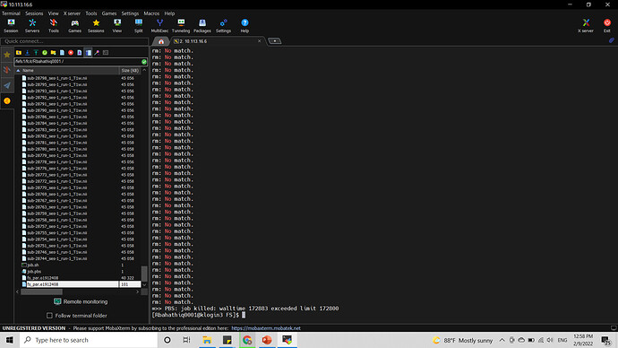Open the Session toolbar button
Image resolution: width=618 pixels, height=348 pixels.
[x=11, y=26]
